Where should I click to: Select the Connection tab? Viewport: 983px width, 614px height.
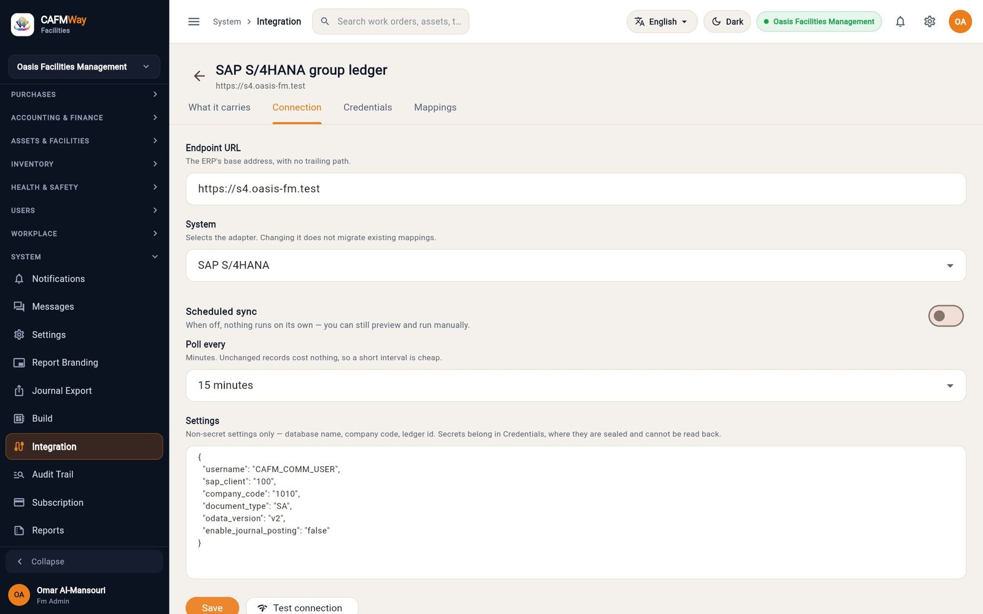297,107
